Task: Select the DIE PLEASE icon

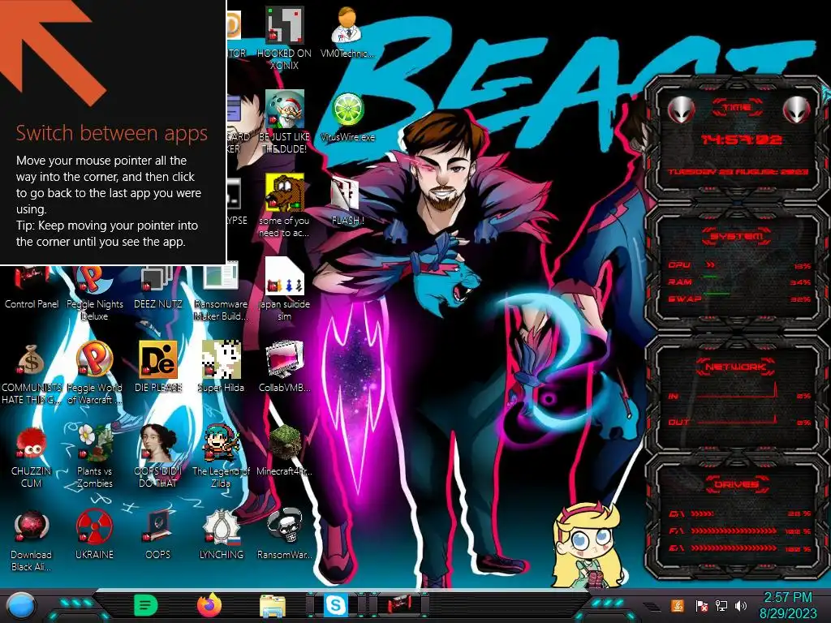Action: click(x=158, y=367)
